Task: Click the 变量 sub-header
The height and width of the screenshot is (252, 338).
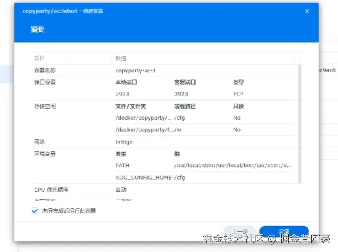Action: pyautogui.click(x=121, y=154)
